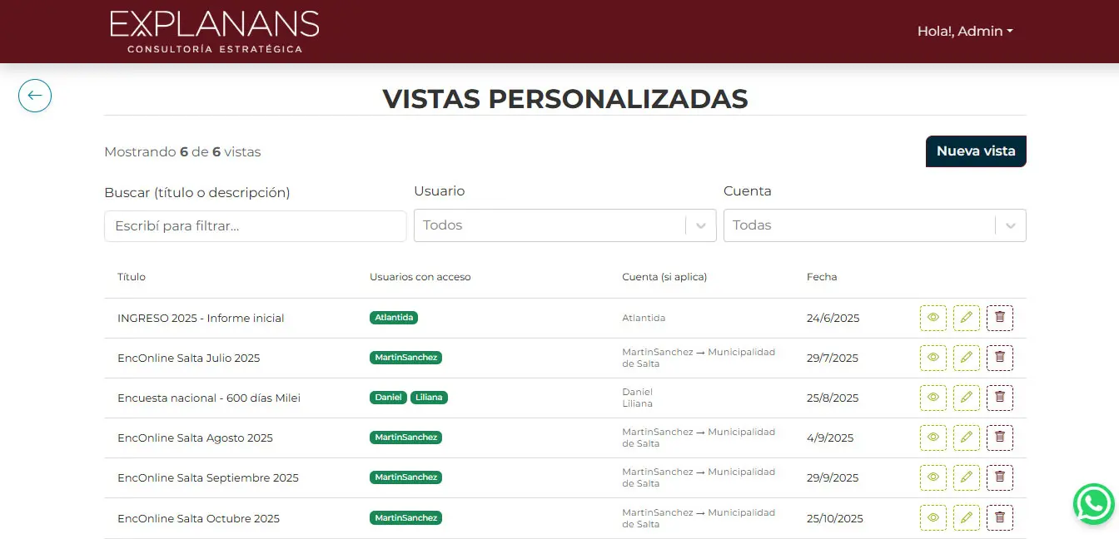The image size is (1119, 539).
Task: Open the Hola!, Admin user menu
Action: coord(965,31)
